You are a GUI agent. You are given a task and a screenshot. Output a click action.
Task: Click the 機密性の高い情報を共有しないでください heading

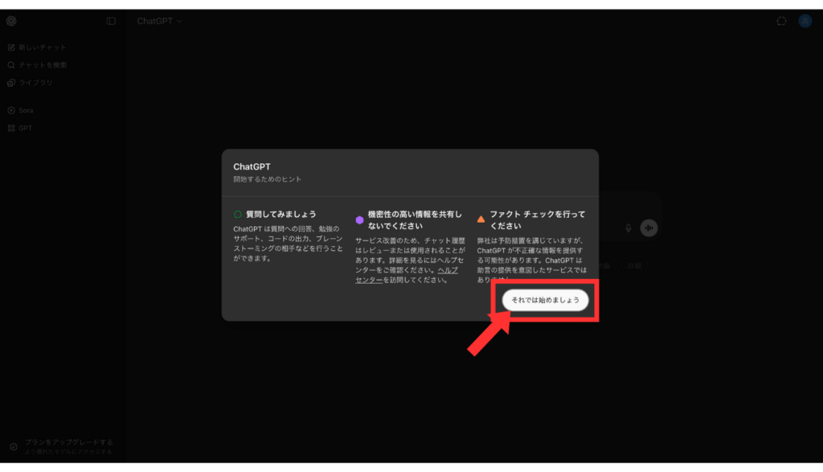click(415, 220)
